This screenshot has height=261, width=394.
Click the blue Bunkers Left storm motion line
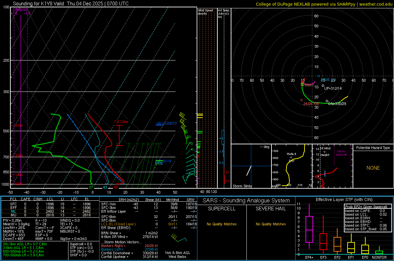130,249
